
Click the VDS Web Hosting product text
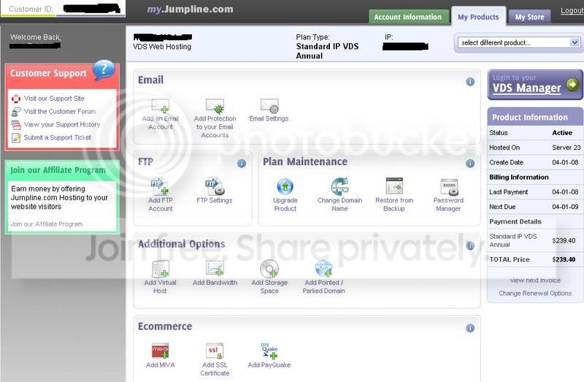click(162, 47)
